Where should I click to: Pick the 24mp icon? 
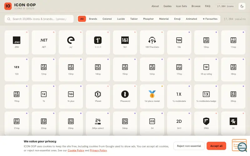coord(125,124)
